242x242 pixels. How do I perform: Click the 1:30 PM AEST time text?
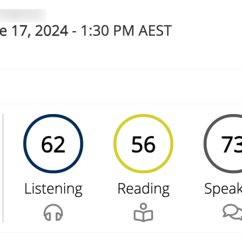pos(126,30)
